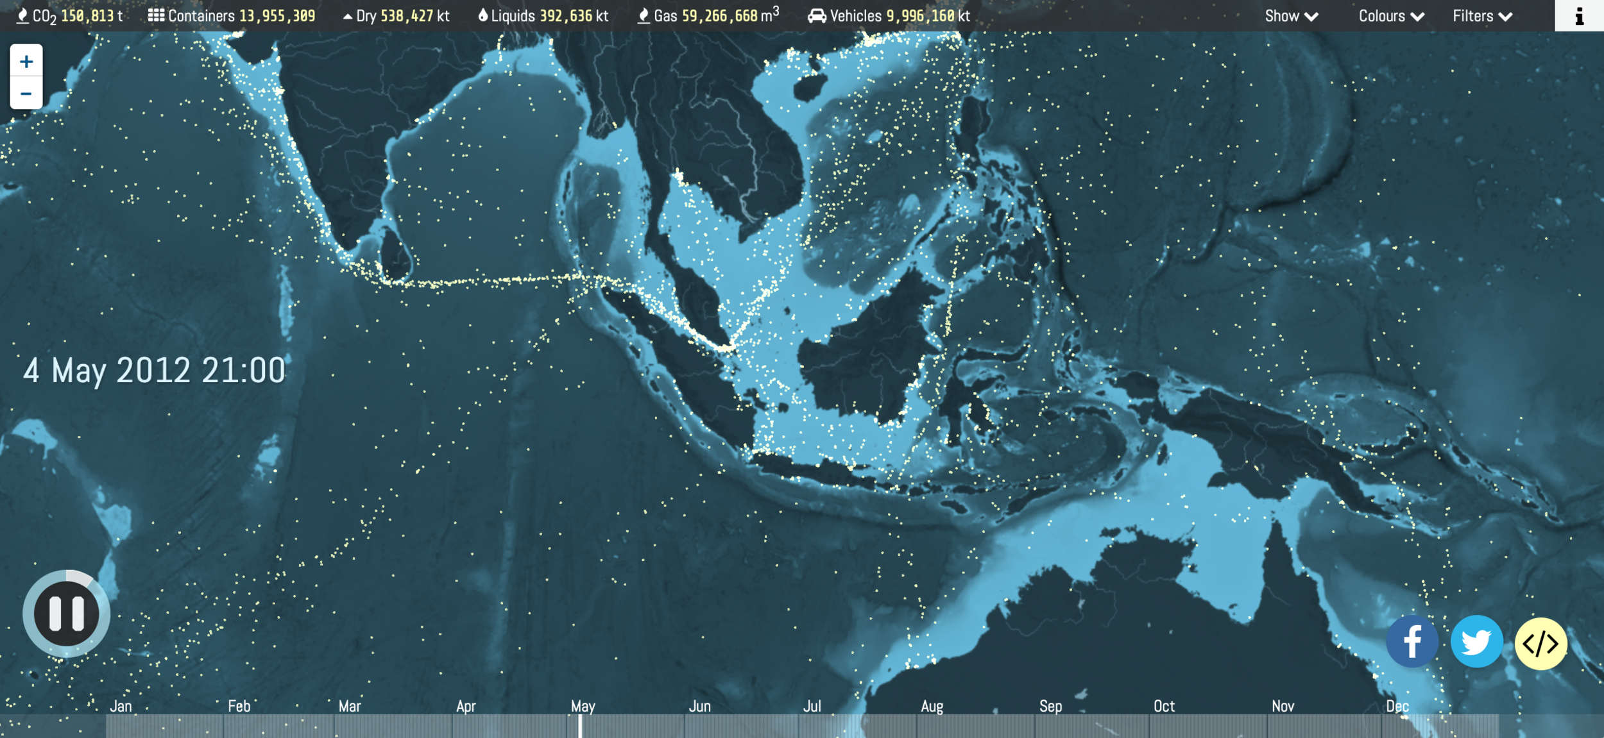Share the map on Facebook

[x=1412, y=642]
